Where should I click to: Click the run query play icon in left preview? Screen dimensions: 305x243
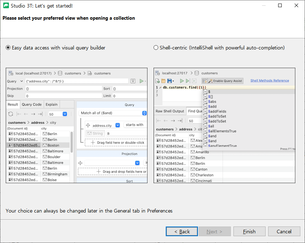(141, 81)
